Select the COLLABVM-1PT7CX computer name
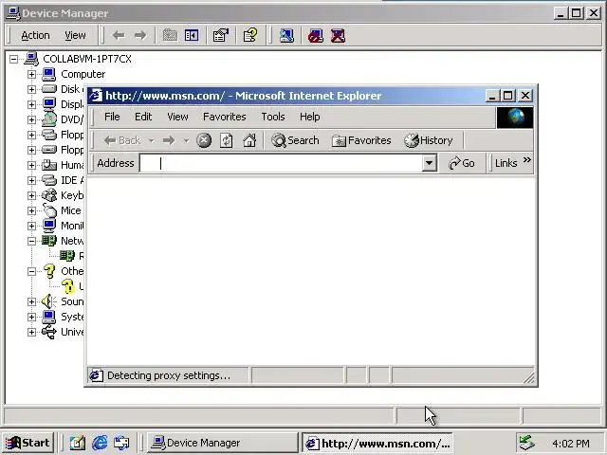 tap(87, 59)
